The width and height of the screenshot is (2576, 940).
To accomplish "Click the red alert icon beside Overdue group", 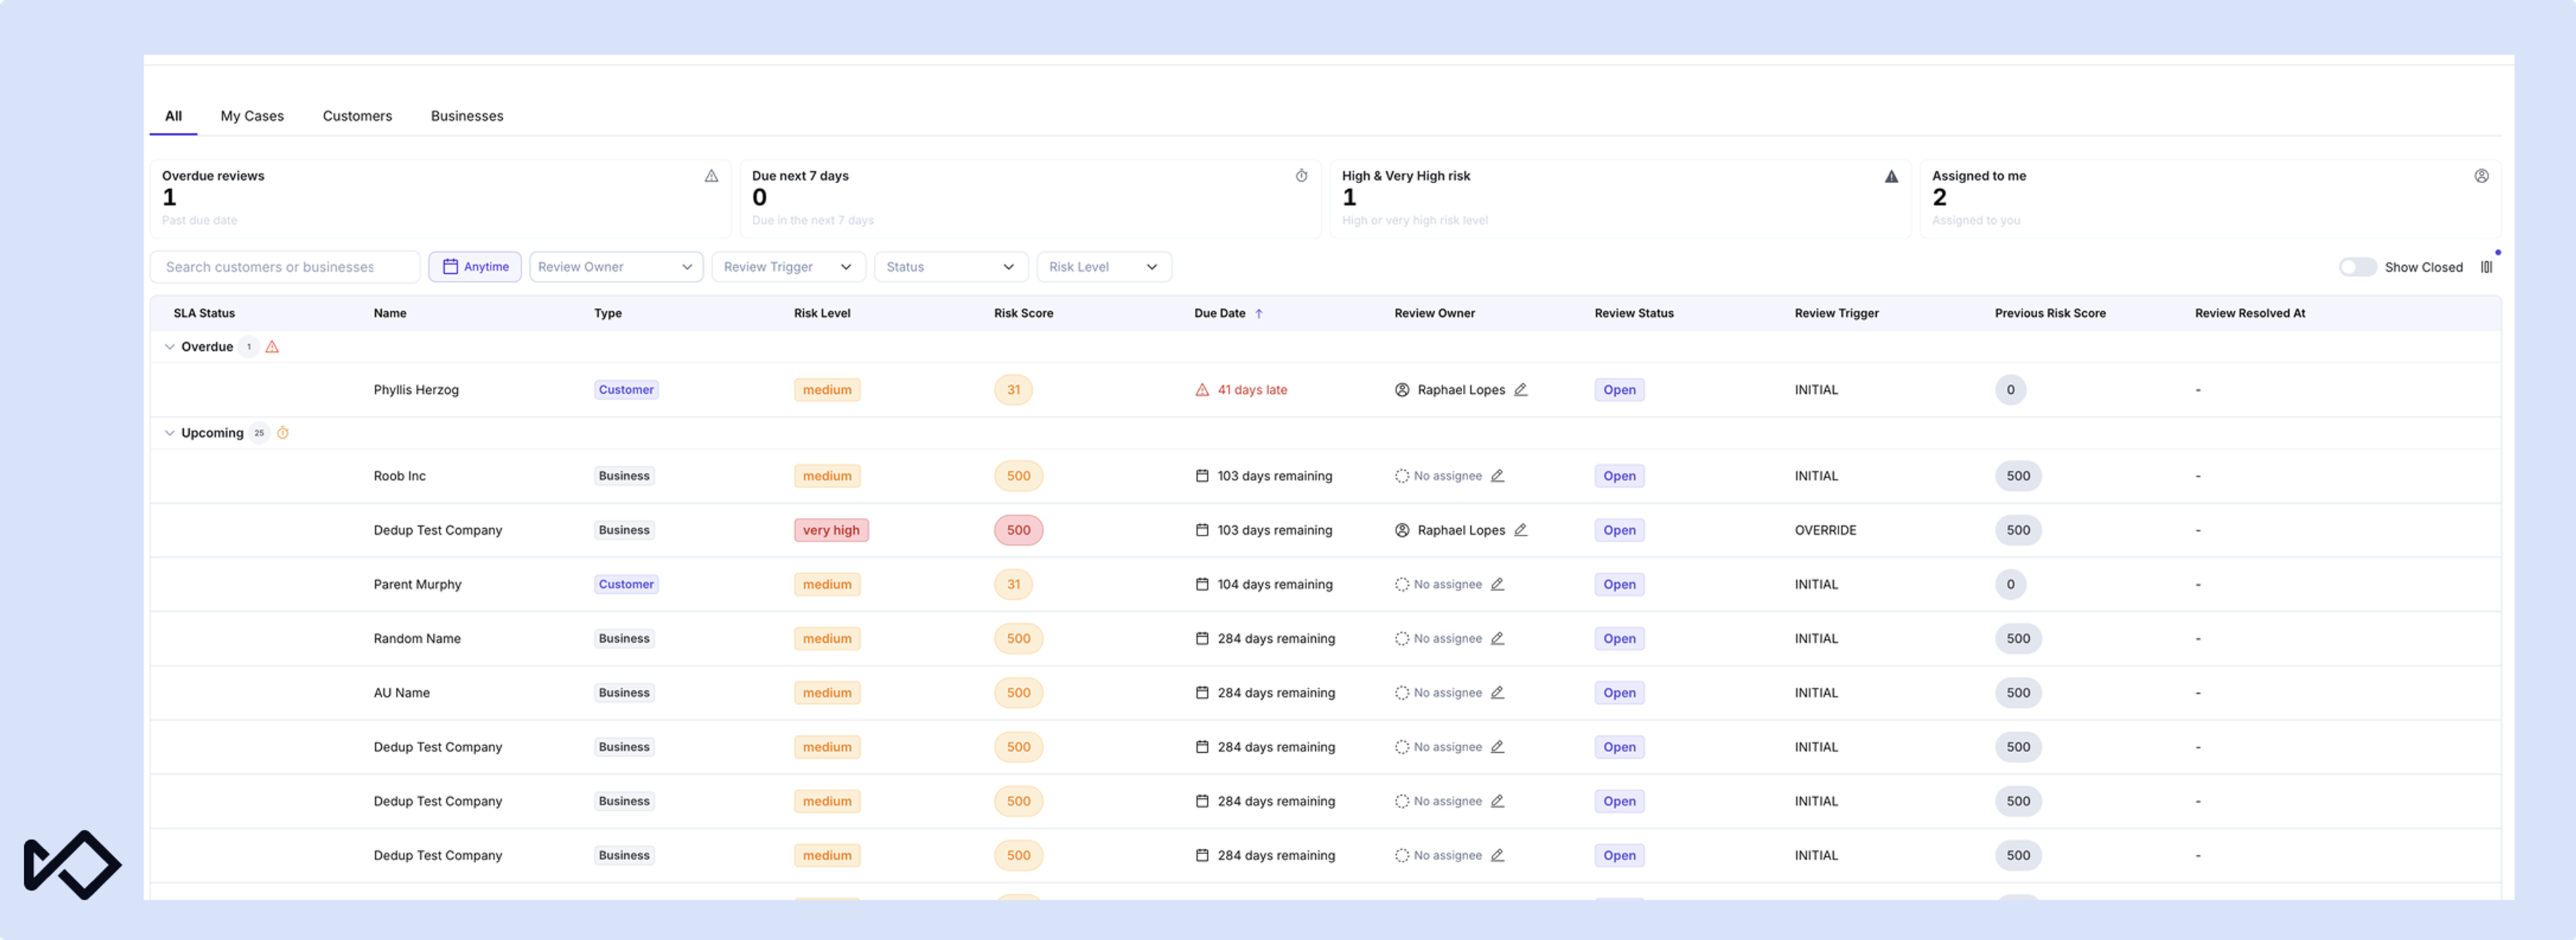I will pyautogui.click(x=272, y=347).
